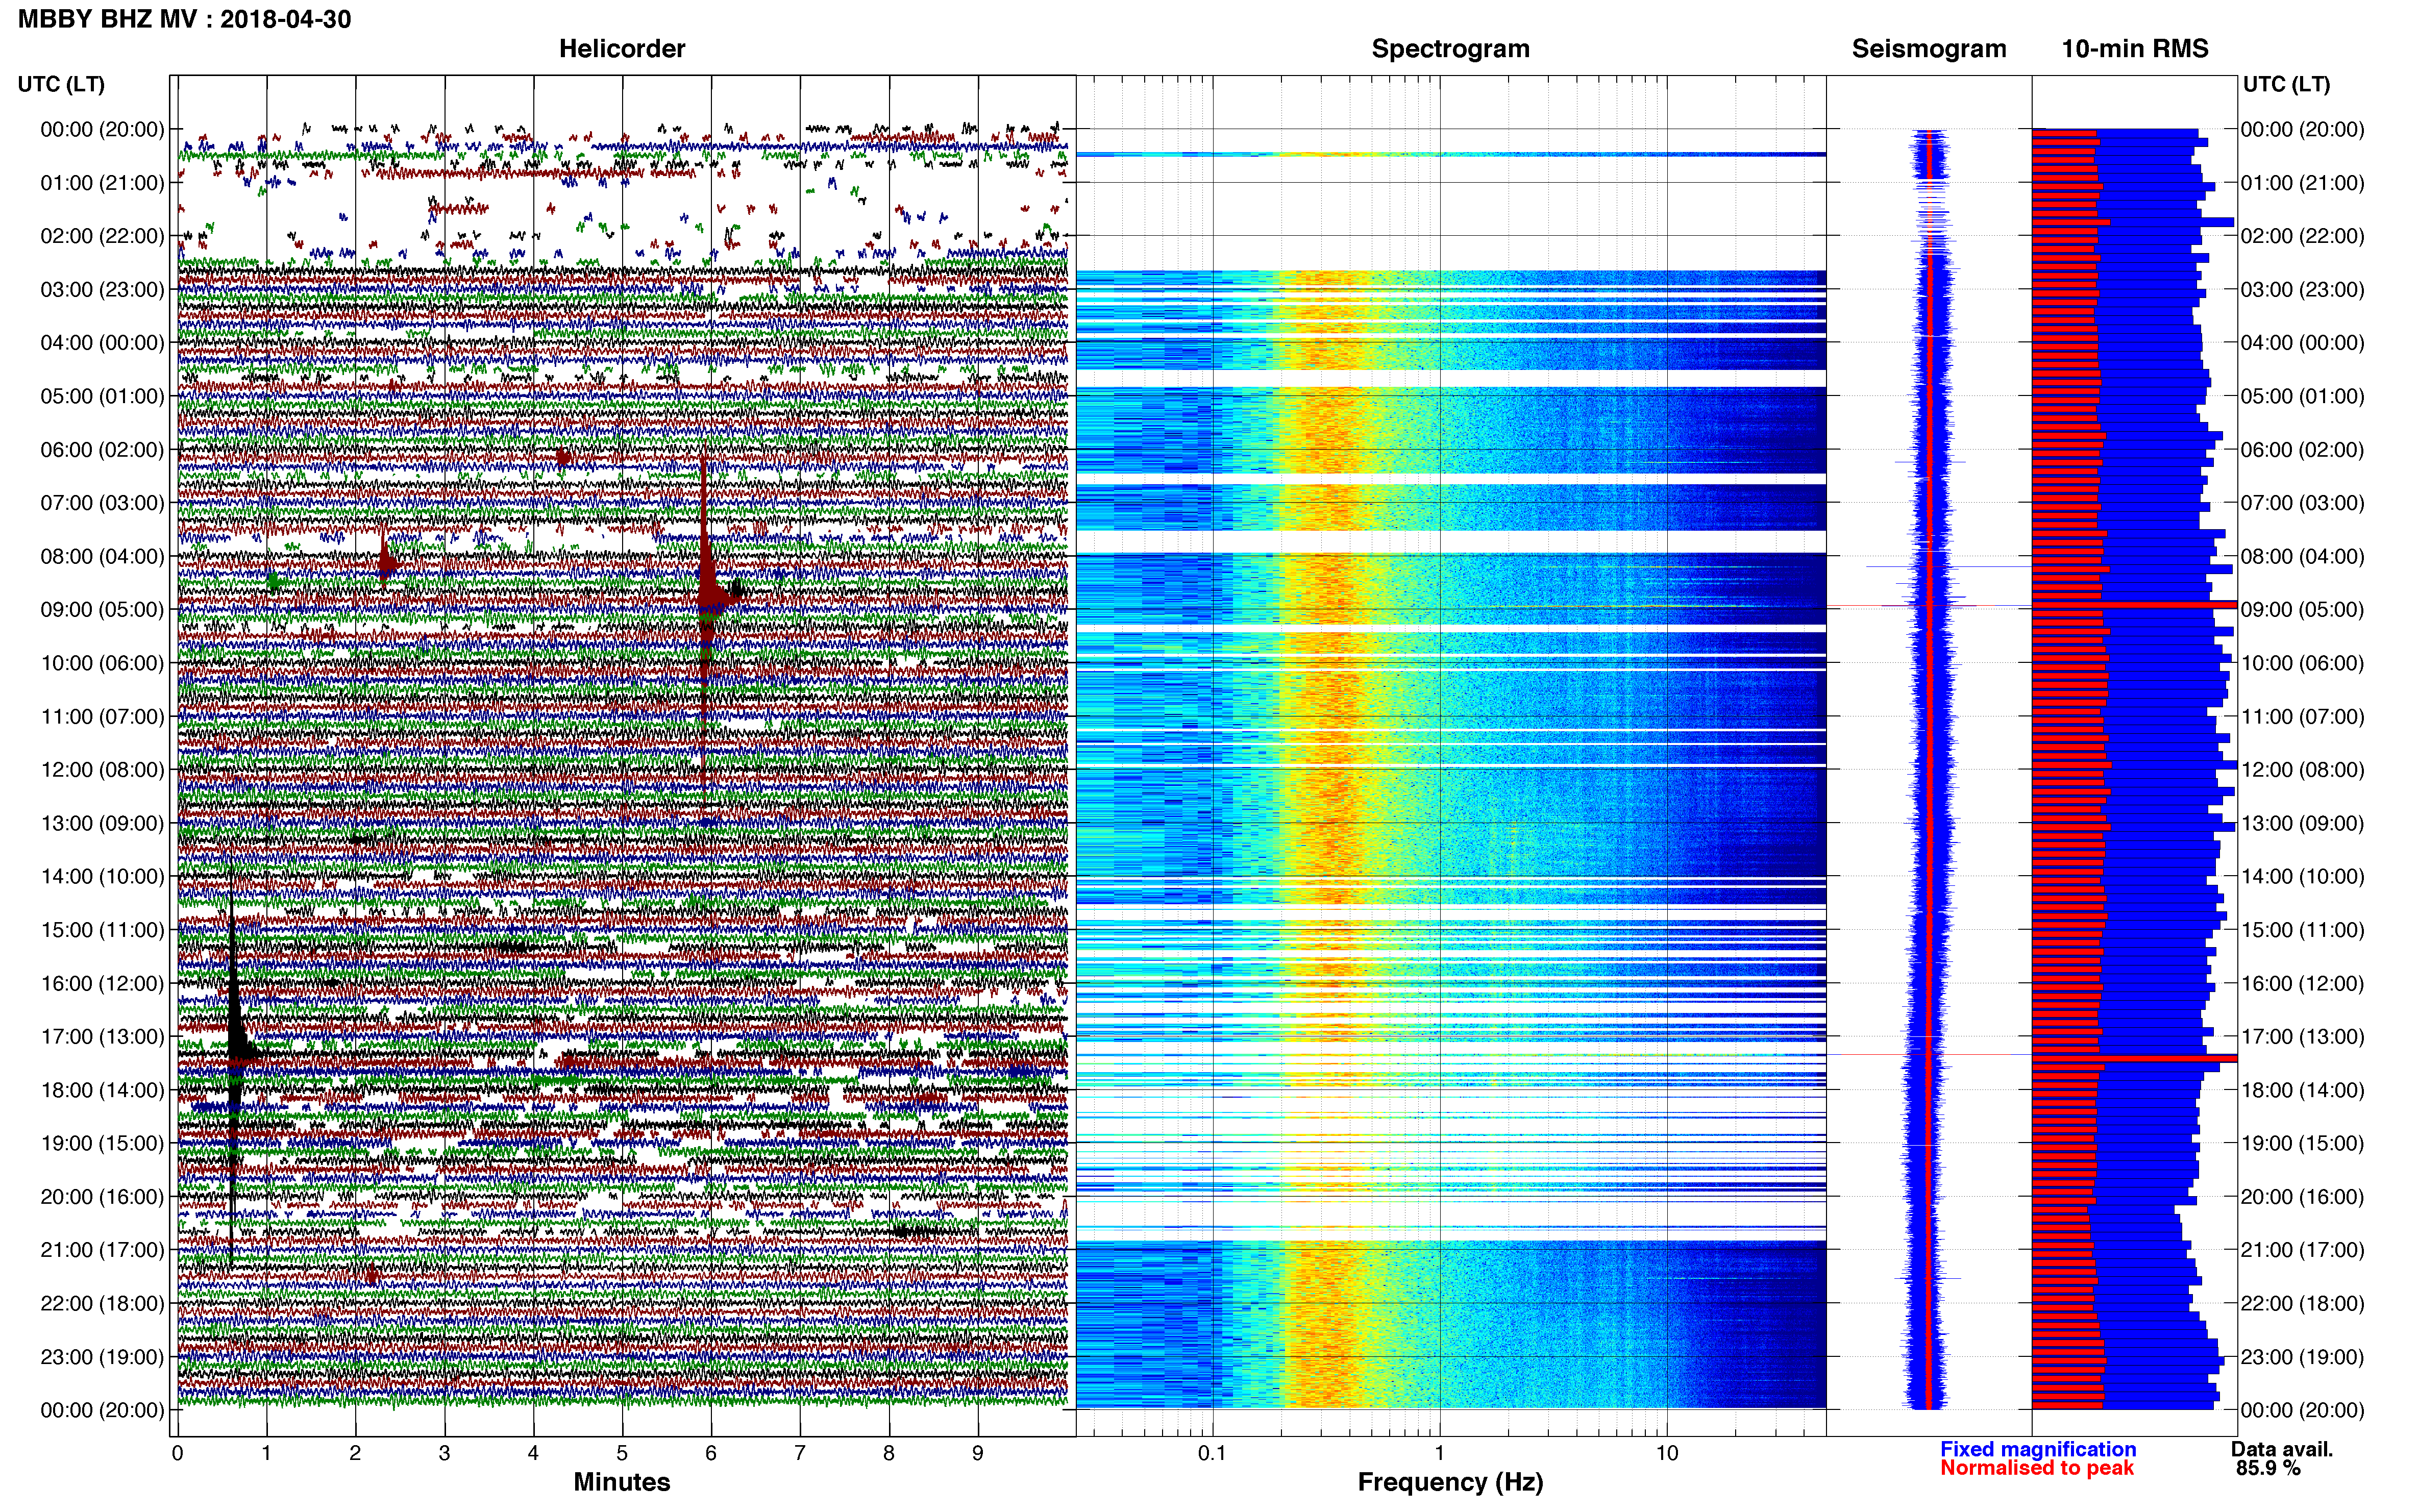Click the long blue seismogram spike before 09:00
This screenshot has height=1512, width=2419.
pyautogui.click(x=1948, y=567)
